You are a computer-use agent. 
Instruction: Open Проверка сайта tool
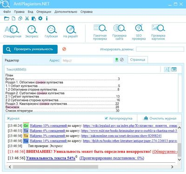click(x=120, y=32)
